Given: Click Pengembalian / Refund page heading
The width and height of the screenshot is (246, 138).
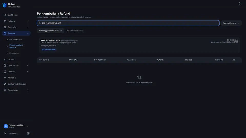Looking at the screenshot, I should coord(54,14).
